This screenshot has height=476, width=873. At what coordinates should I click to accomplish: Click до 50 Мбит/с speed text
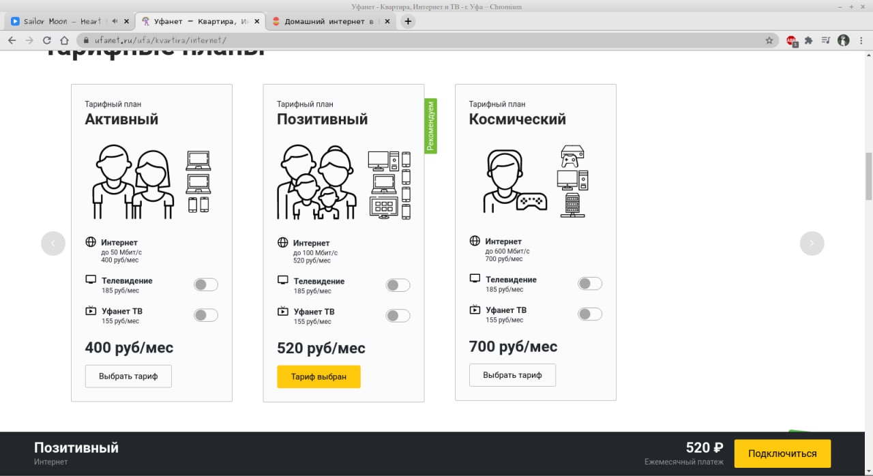point(121,252)
